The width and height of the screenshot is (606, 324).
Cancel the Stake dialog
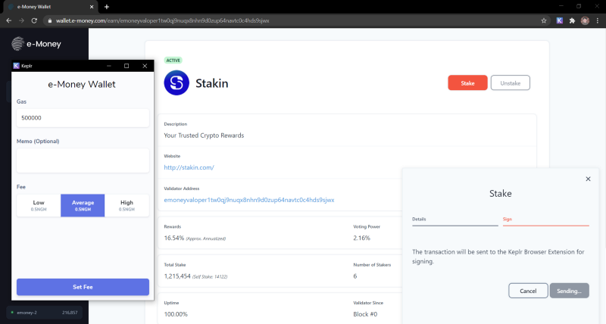[x=528, y=291]
